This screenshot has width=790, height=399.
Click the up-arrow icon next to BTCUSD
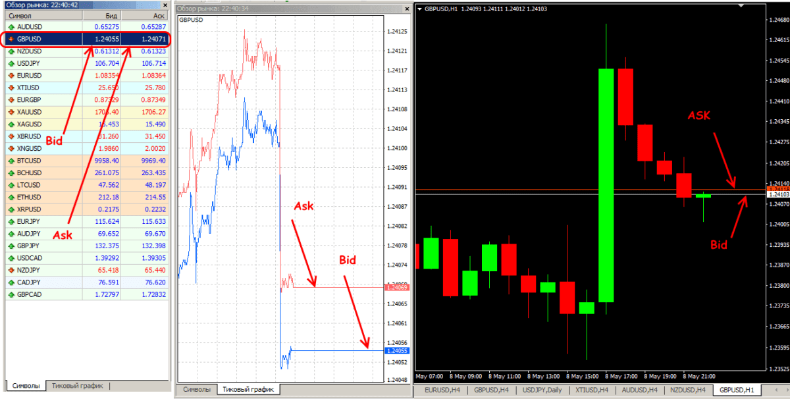pos(11,161)
